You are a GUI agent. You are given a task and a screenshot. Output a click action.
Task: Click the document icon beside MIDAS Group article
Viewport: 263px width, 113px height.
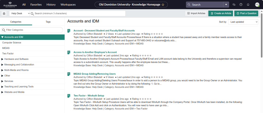[69, 74]
